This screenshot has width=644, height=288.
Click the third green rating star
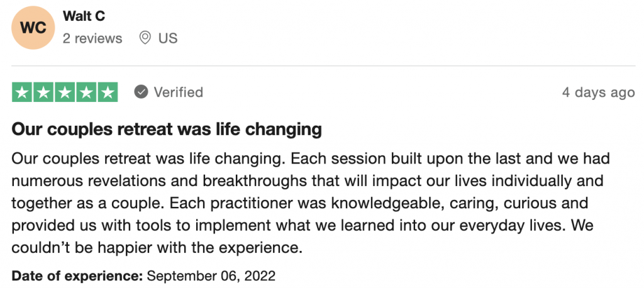(x=65, y=92)
